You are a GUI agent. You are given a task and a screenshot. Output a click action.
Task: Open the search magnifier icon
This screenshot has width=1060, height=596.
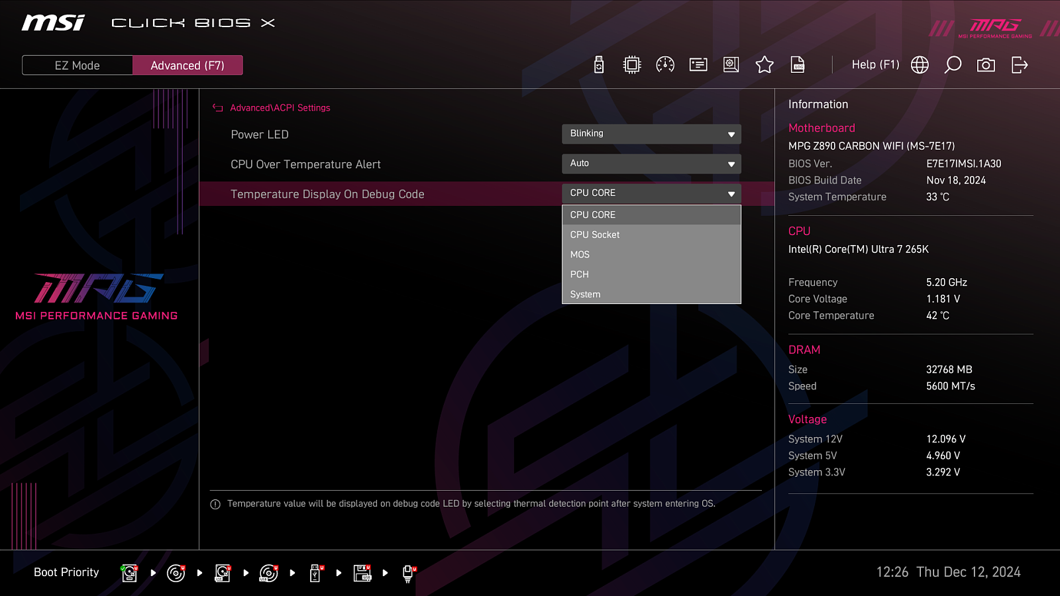click(x=953, y=65)
